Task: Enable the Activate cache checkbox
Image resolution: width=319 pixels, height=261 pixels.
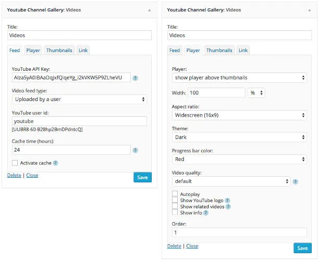Action: (15, 163)
